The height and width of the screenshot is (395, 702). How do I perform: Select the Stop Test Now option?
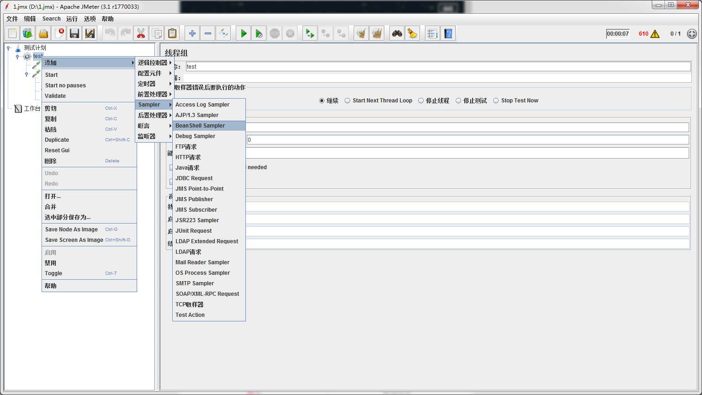[x=516, y=101]
